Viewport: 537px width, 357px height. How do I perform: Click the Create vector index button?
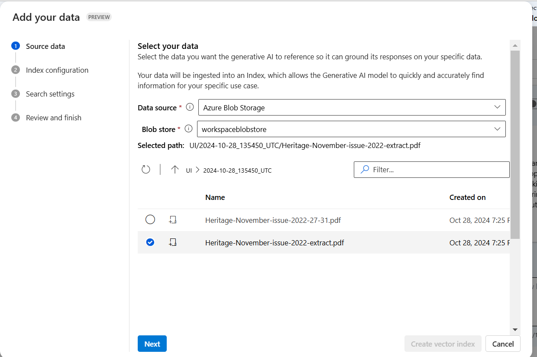443,344
